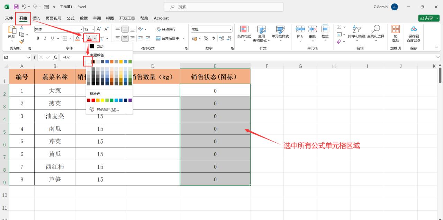Open the font size 12 dropdown
Image resolution: width=443 pixels, height=220 pixels.
93,29
